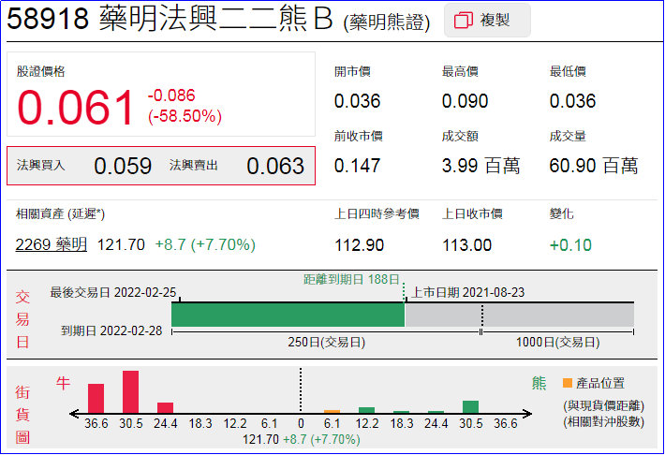Click the 熊 bear label on the chart
The height and width of the screenshot is (455, 665).
pyautogui.click(x=539, y=383)
